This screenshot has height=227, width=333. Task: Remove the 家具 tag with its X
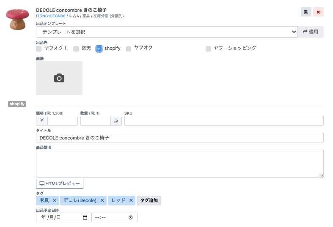coord(55,200)
